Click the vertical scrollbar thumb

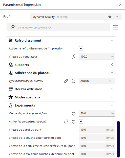coord(118,139)
